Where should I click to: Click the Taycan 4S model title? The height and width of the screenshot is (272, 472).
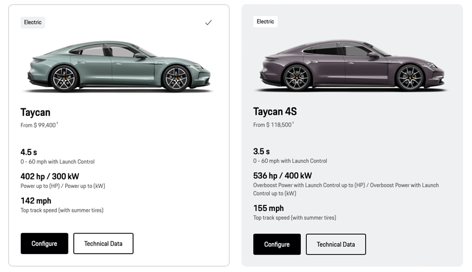coord(275,112)
